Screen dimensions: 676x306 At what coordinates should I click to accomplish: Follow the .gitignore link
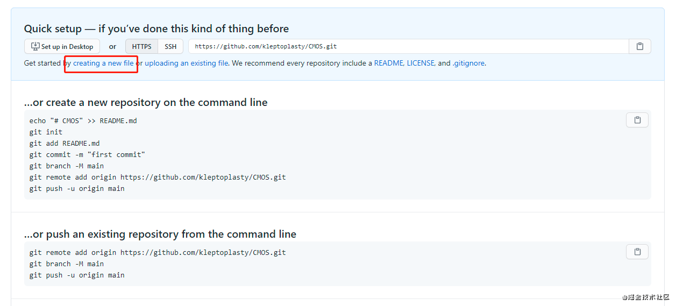(x=468, y=63)
